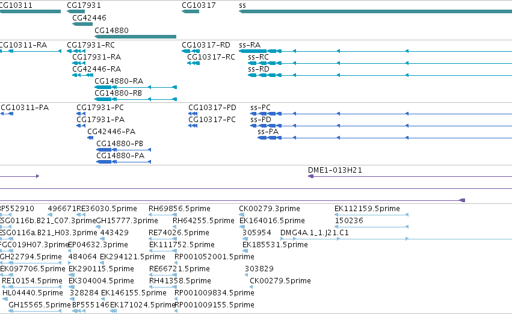Open the CG10317 gene label
Screen dimensions: 512x314
coord(199,5)
